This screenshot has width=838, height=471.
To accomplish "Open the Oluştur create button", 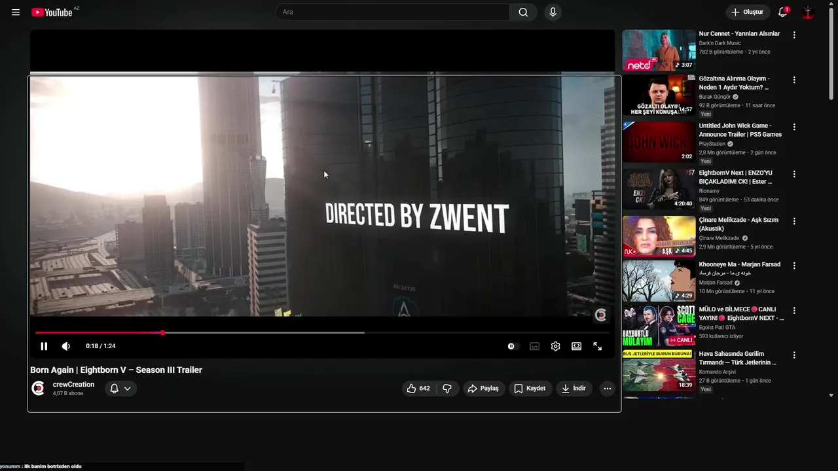I will point(748,12).
